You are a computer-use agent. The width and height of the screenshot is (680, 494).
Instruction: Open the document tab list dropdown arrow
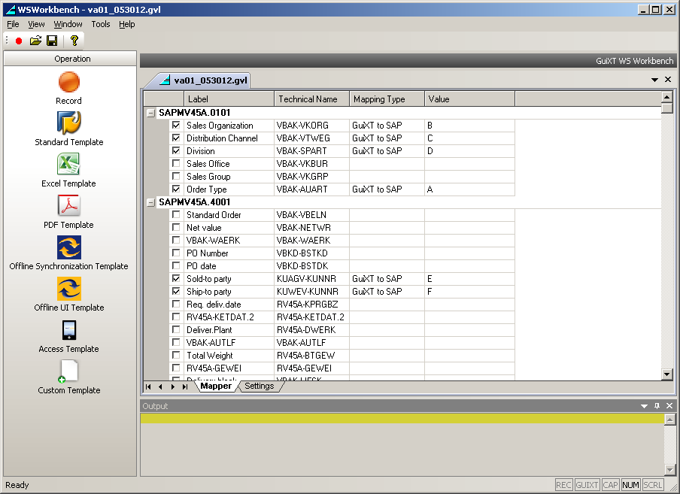655,80
